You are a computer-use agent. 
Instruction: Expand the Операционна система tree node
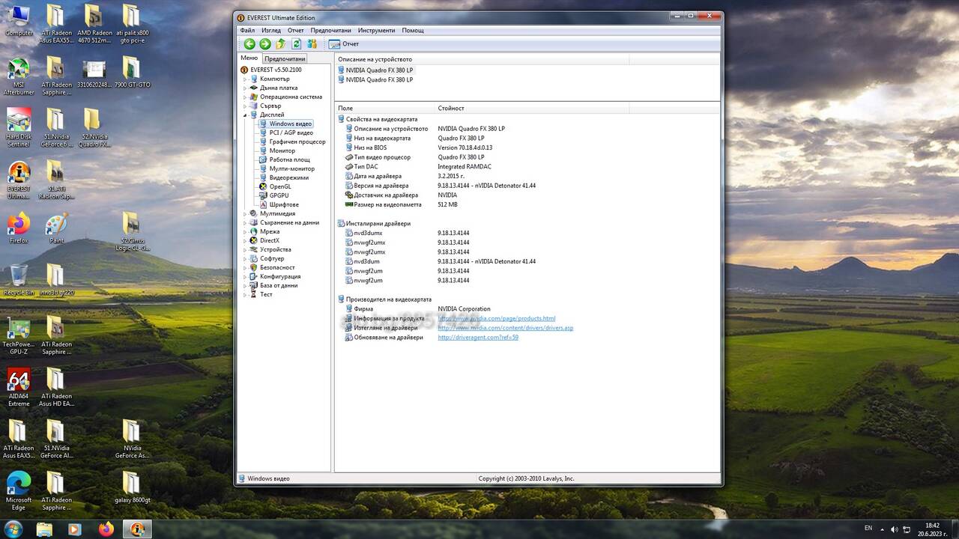245,97
